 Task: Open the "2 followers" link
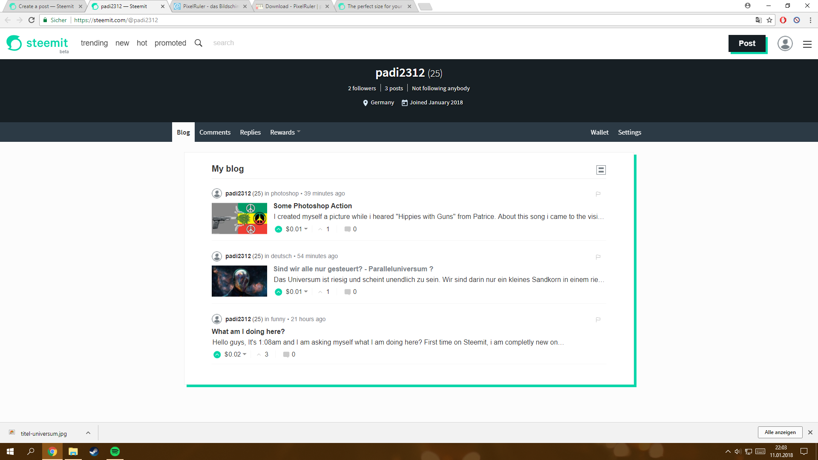(362, 88)
